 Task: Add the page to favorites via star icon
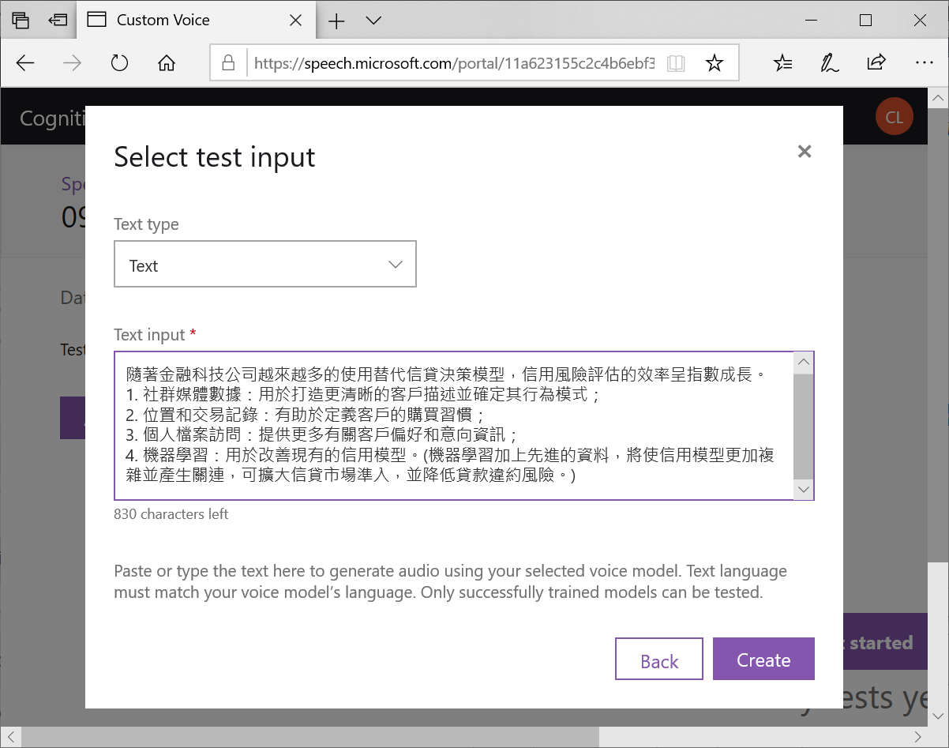[x=715, y=62]
